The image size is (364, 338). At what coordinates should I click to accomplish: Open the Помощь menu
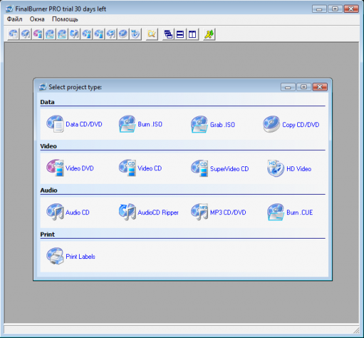[65, 19]
